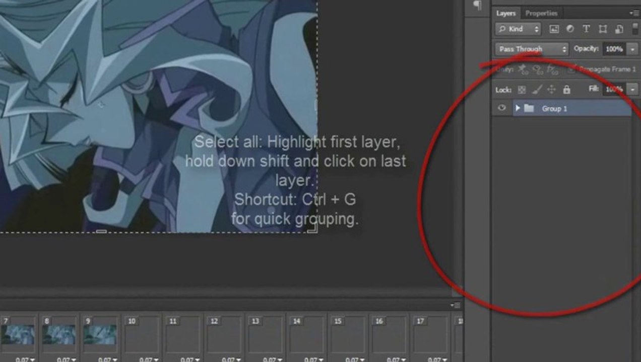Enable Lock transparent pixels
The image size is (641, 362).
(x=522, y=90)
